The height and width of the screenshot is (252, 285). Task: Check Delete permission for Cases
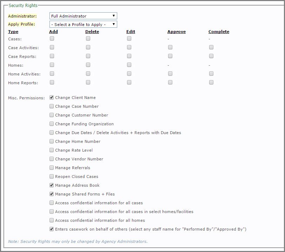(88, 38)
